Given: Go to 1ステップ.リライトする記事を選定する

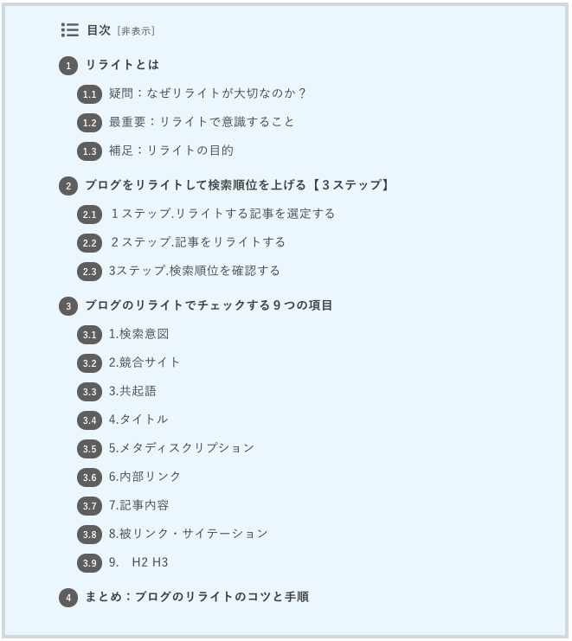Looking at the screenshot, I should pyautogui.click(x=222, y=214).
